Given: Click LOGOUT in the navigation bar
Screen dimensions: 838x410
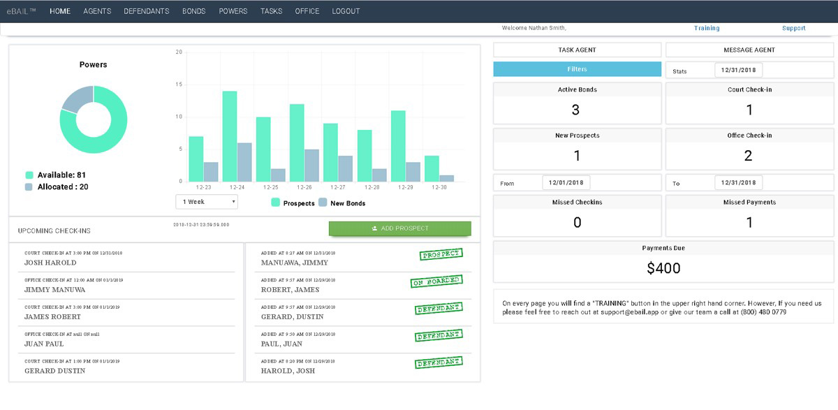Looking at the screenshot, I should coord(346,10).
